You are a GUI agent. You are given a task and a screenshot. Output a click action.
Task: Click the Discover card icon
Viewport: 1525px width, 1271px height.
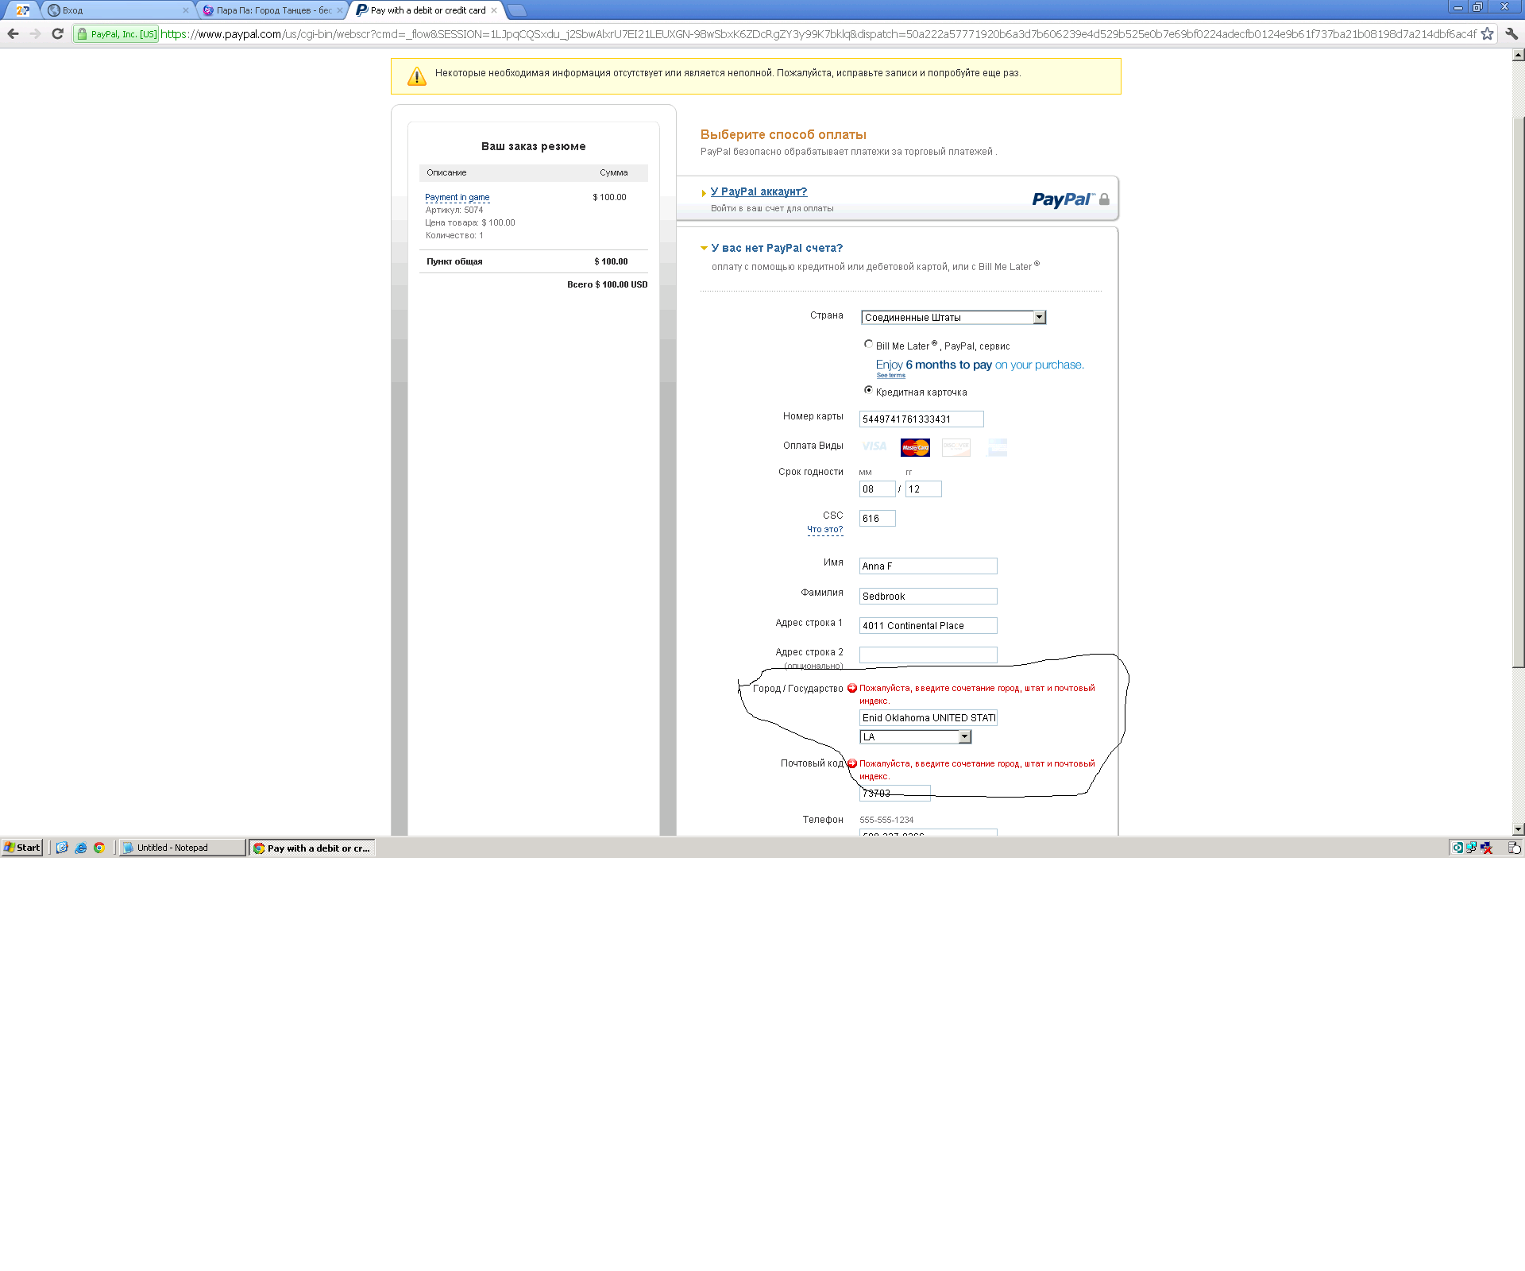pyautogui.click(x=956, y=447)
